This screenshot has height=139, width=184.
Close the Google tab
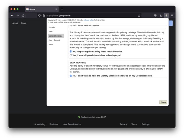point(56,9)
